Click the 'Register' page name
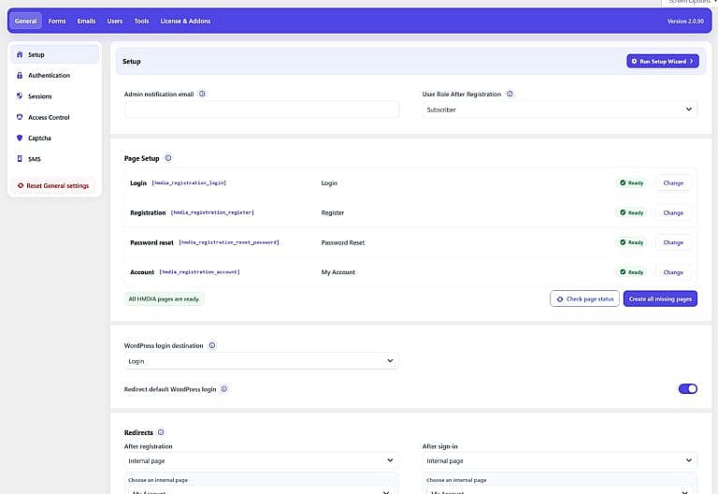Image resolution: width=718 pixels, height=494 pixels. pos(333,212)
